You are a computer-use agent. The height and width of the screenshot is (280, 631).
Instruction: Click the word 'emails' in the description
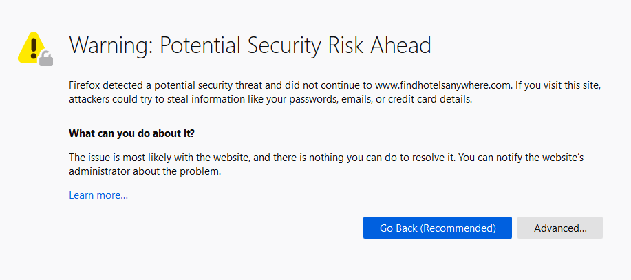tap(356, 99)
